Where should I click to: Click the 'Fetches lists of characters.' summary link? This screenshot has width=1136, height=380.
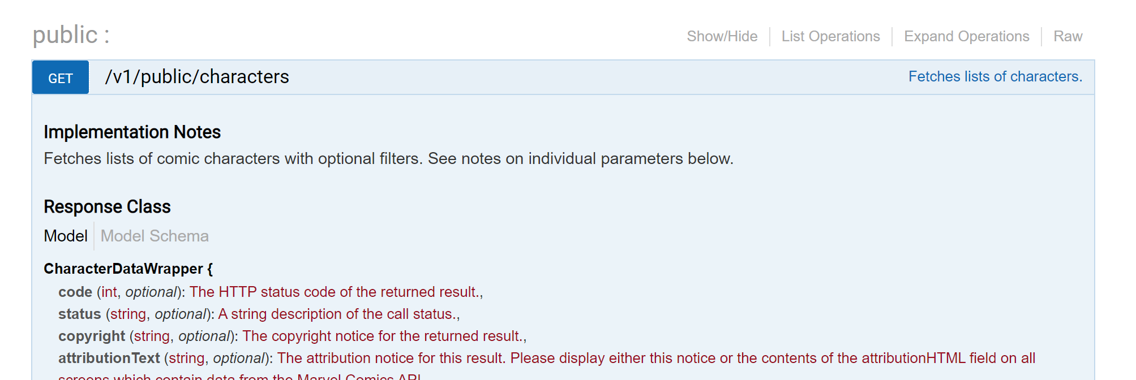(995, 77)
